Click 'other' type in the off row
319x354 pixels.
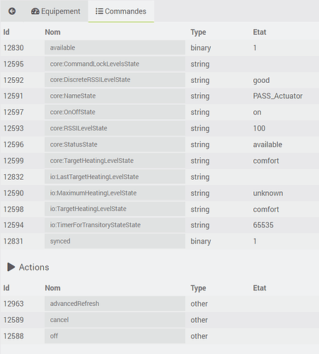click(199, 336)
